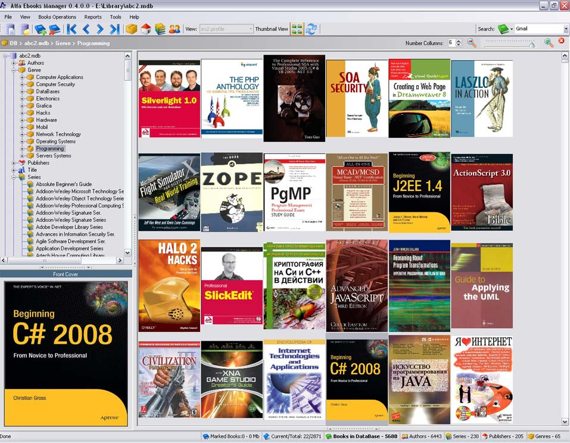Jump to the last record arrow
570x443 pixels.
[x=114, y=29]
